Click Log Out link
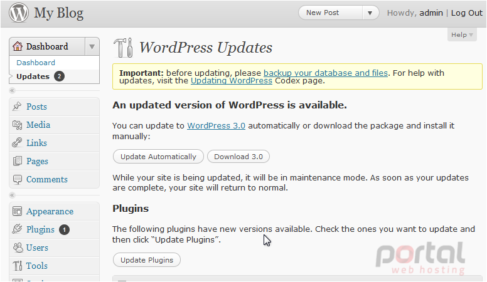This screenshot has width=487, height=282. 467,13
